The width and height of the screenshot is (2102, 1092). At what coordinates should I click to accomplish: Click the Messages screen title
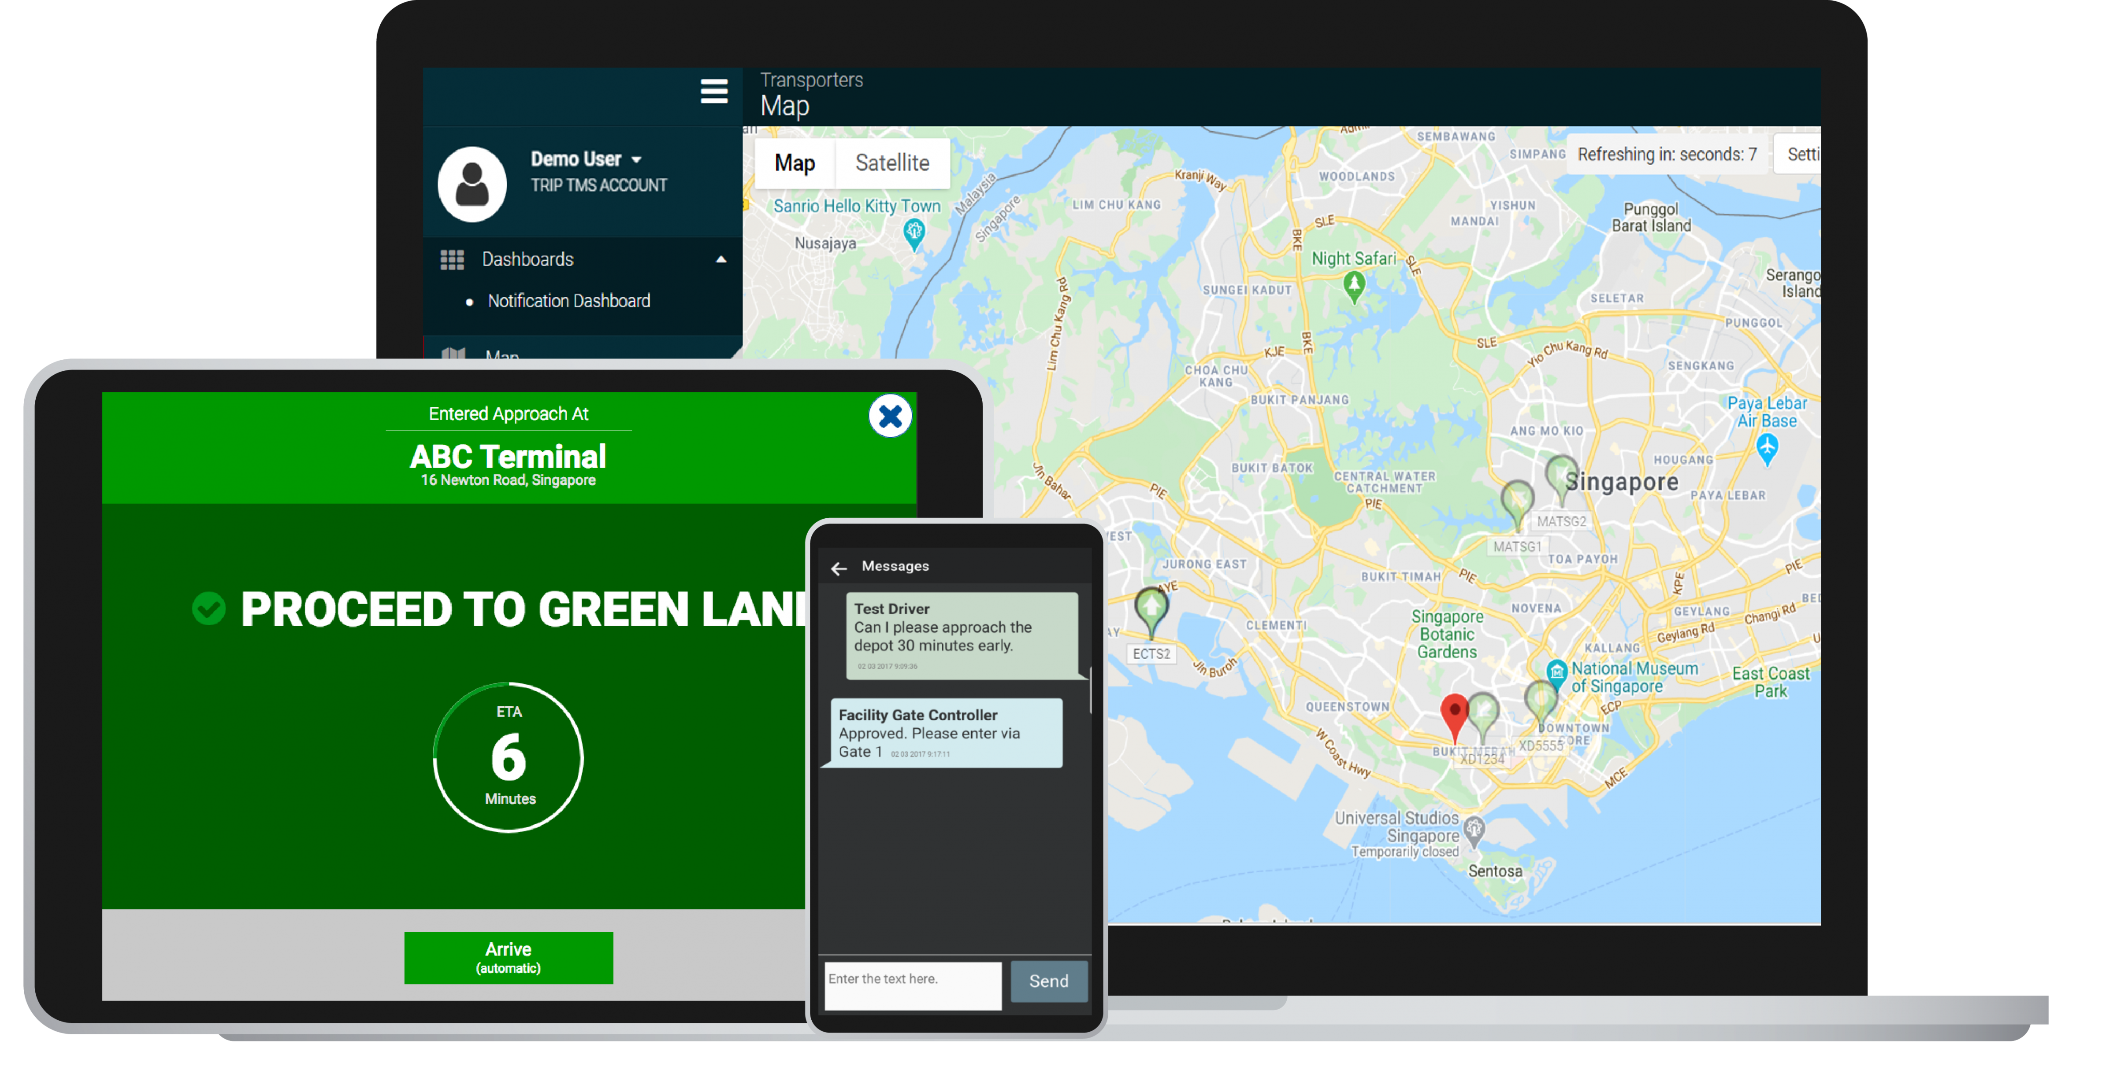coord(895,566)
